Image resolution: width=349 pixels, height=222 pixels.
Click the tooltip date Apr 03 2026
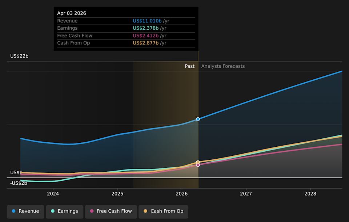[72, 13]
